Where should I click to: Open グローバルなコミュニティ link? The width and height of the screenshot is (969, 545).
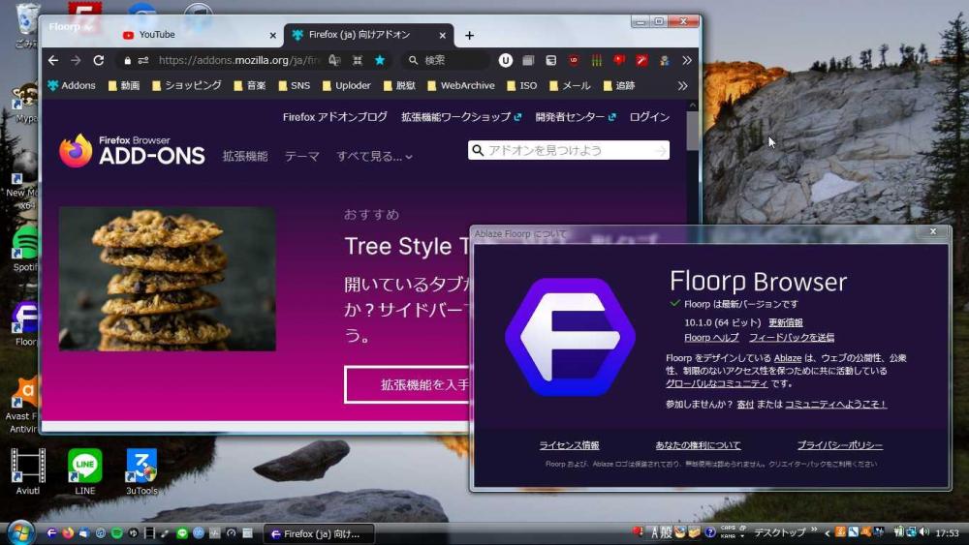point(717,383)
